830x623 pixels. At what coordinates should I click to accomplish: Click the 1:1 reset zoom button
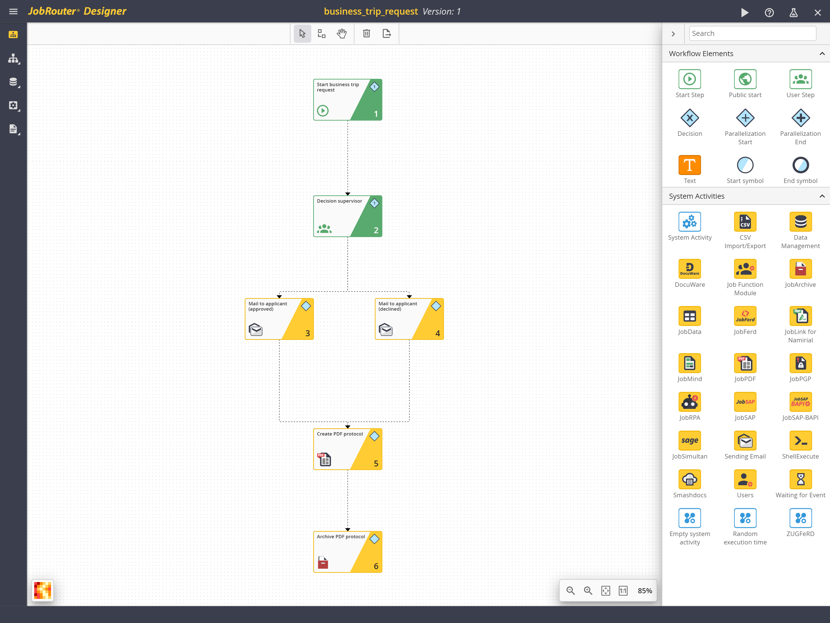tap(623, 591)
